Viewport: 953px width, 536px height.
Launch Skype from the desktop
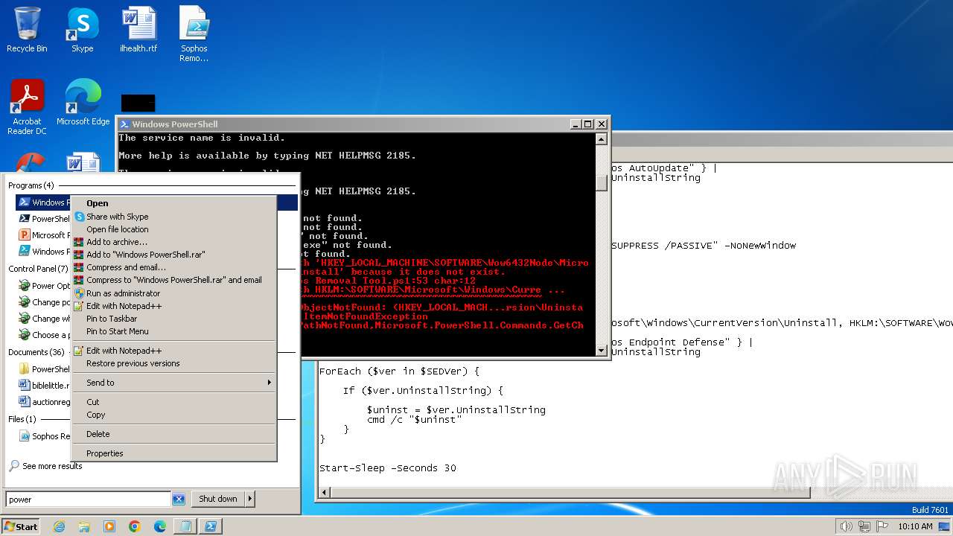82,31
